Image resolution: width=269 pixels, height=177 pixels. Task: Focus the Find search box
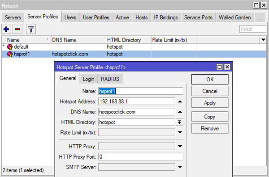pos(253,29)
